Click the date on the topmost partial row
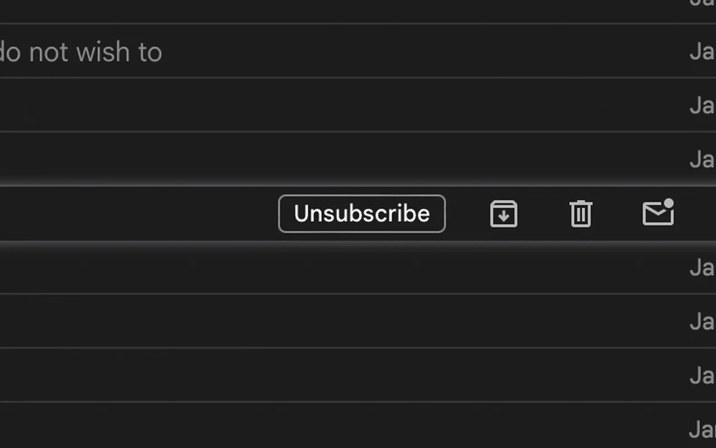This screenshot has height=448, width=716. point(703,3)
